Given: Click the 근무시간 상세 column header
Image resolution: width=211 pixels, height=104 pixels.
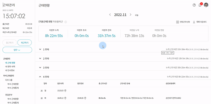Looking at the screenshot, I should pyautogui.click(x=125, y=83).
